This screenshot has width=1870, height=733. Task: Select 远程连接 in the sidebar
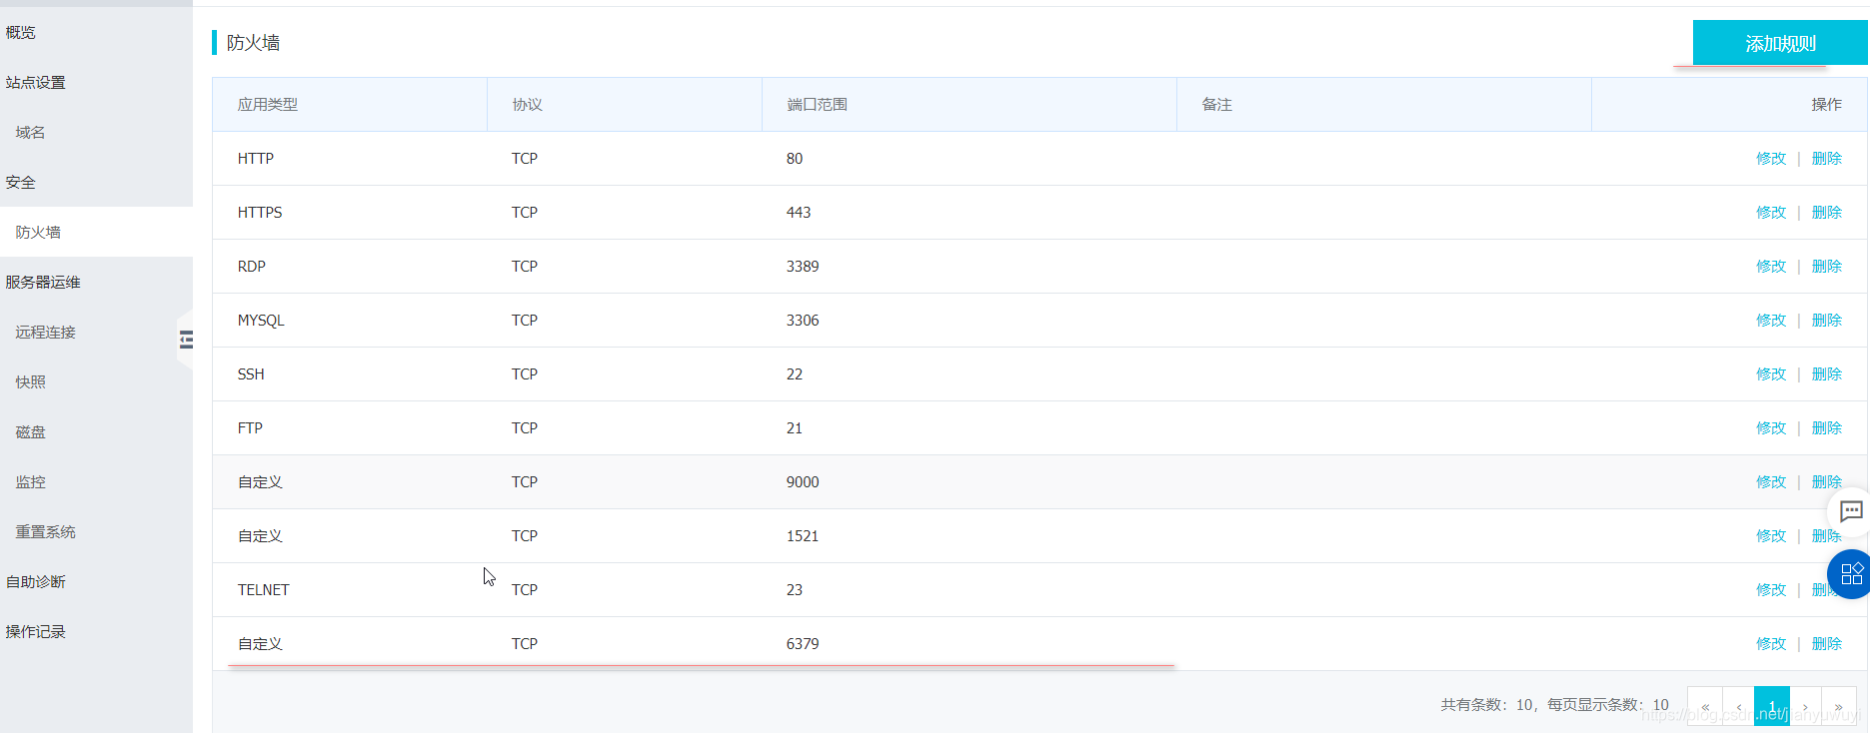pyautogui.click(x=46, y=332)
